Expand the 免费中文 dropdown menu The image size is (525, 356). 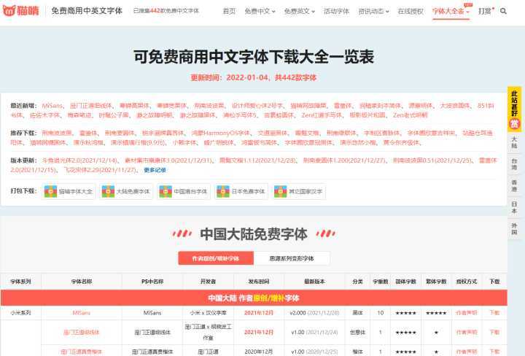coord(260,11)
